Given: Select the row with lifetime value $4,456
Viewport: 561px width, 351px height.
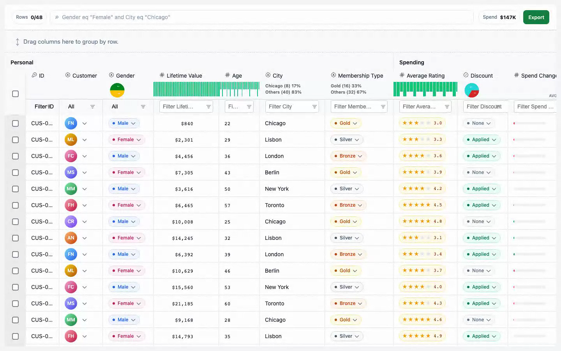Looking at the screenshot, I should [x=15, y=156].
